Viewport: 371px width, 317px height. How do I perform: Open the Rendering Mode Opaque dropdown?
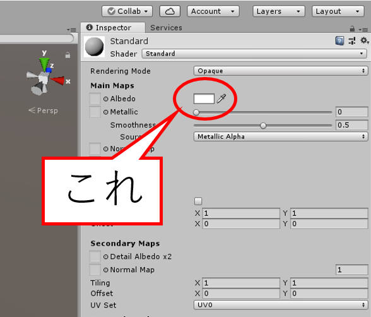[281, 71]
